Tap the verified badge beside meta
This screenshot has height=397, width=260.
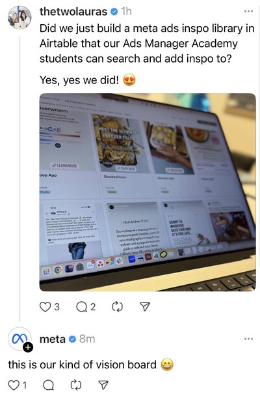(72, 339)
